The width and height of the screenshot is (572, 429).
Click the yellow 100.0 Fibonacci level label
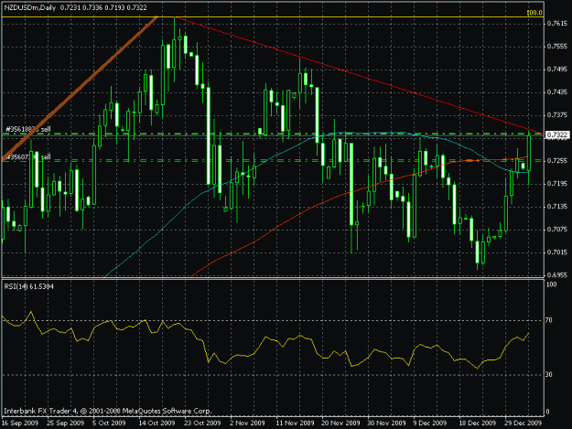click(x=534, y=13)
